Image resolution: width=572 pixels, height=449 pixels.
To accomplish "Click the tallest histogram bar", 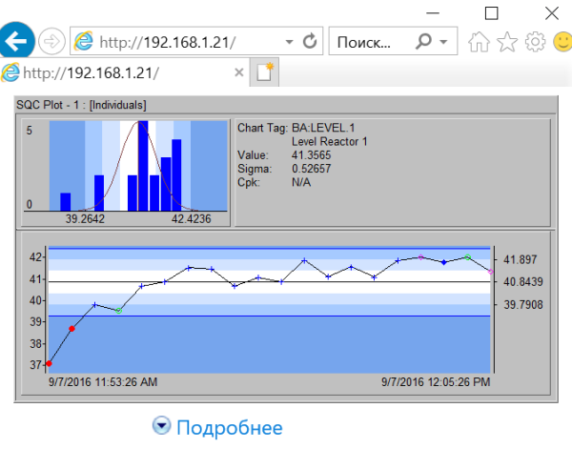I will click(x=142, y=167).
